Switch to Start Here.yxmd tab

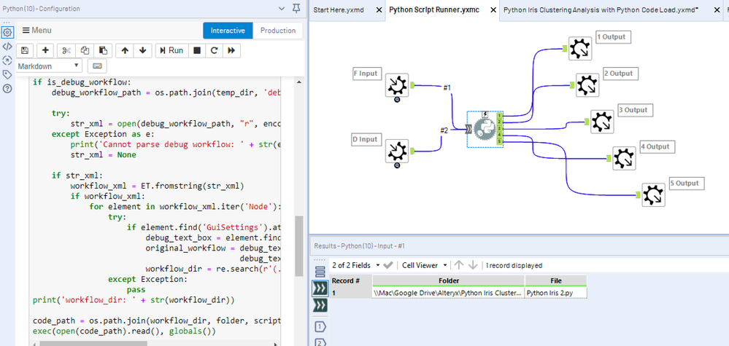(339, 10)
